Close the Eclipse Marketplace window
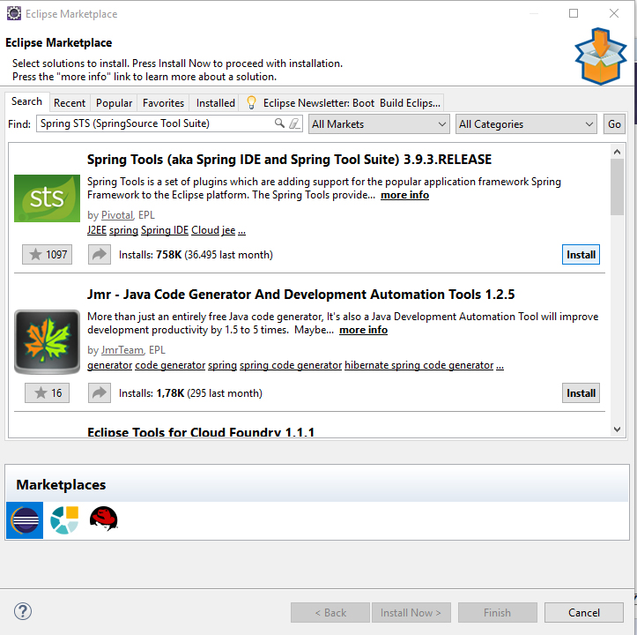 point(614,13)
